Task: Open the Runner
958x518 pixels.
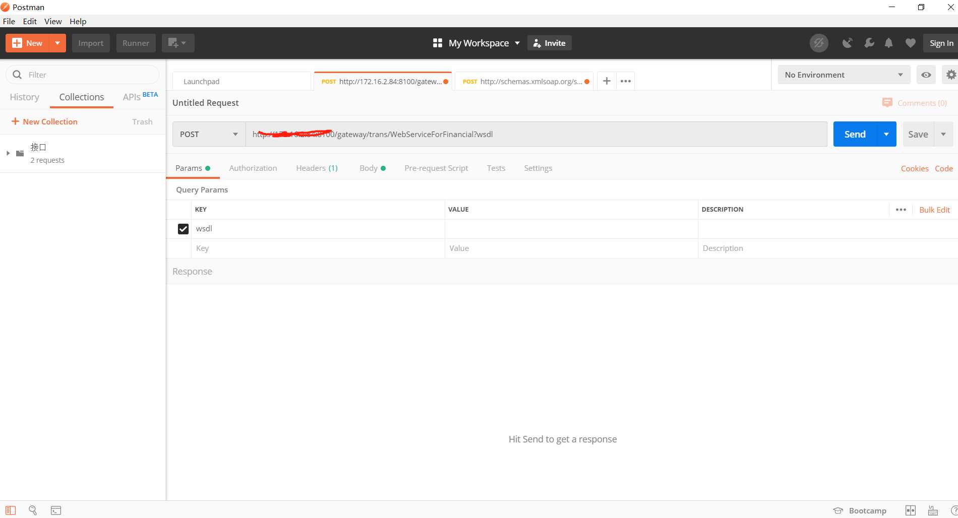Action: (x=136, y=43)
